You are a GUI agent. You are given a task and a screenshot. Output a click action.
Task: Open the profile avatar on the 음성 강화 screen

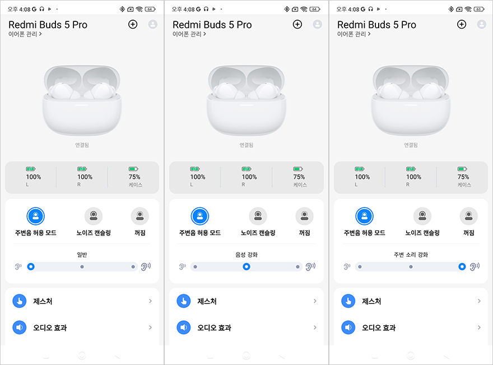(317, 24)
